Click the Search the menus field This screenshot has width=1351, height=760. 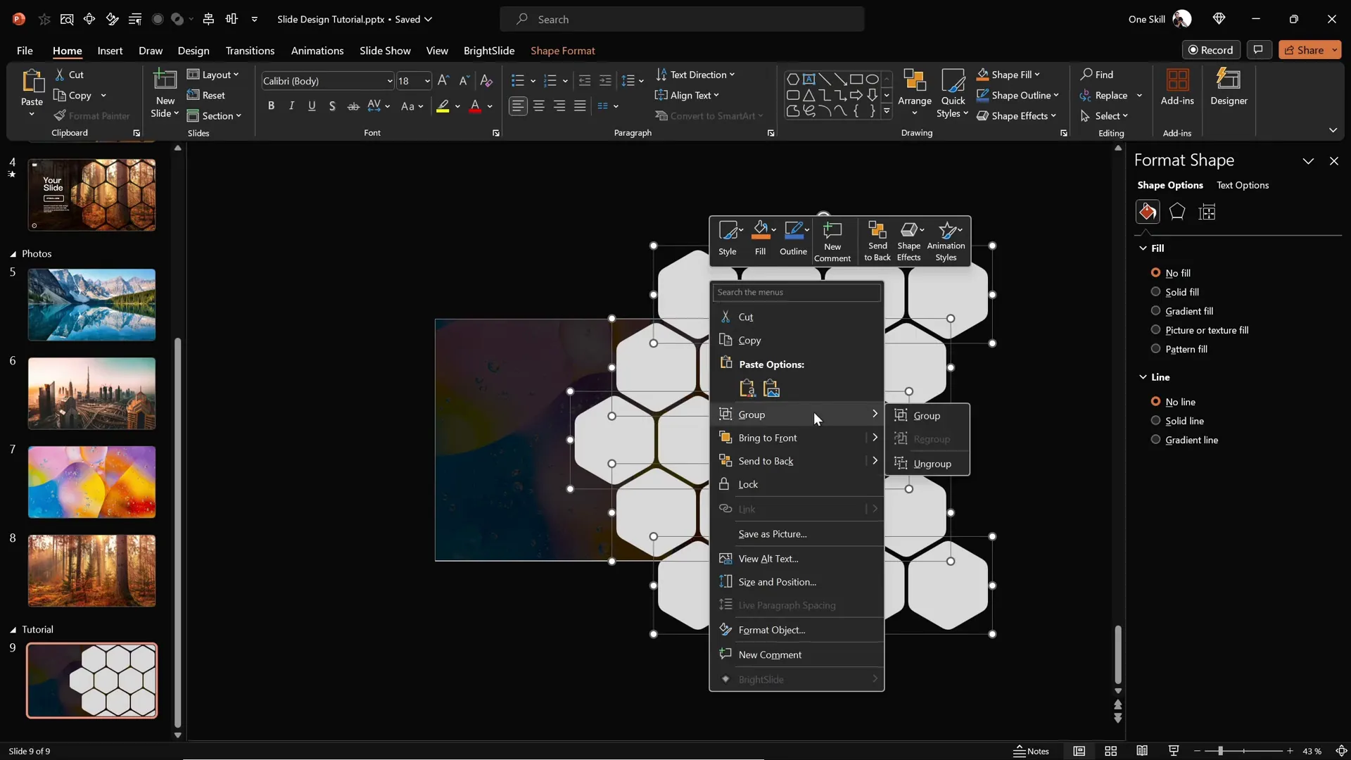coord(797,292)
